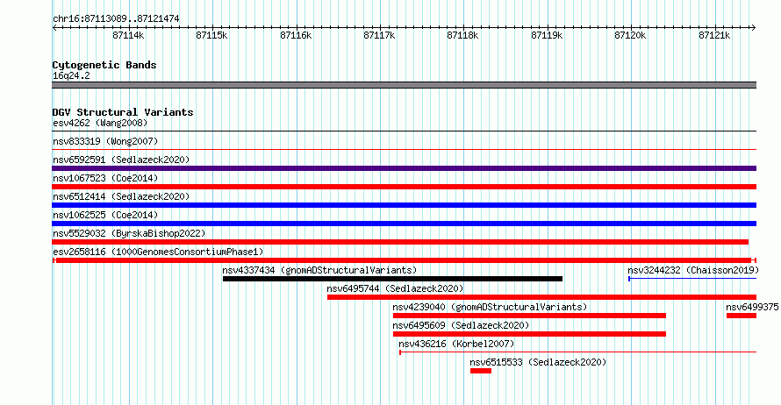Click the short red nsv6499375 variant bar
Screen dimensions: 781x405
point(742,316)
